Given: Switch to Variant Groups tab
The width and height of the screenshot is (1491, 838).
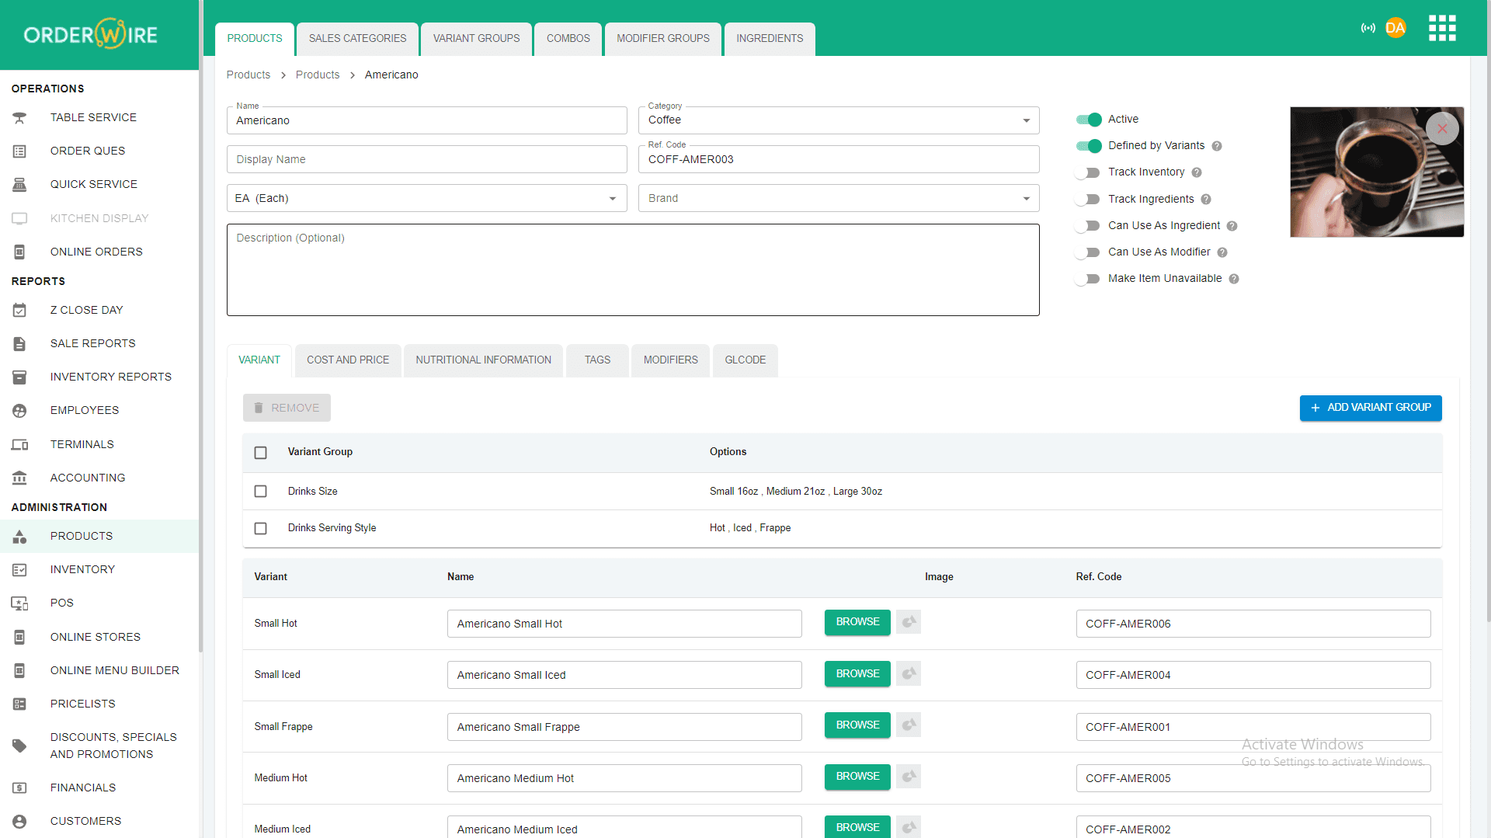Looking at the screenshot, I should pyautogui.click(x=476, y=39).
